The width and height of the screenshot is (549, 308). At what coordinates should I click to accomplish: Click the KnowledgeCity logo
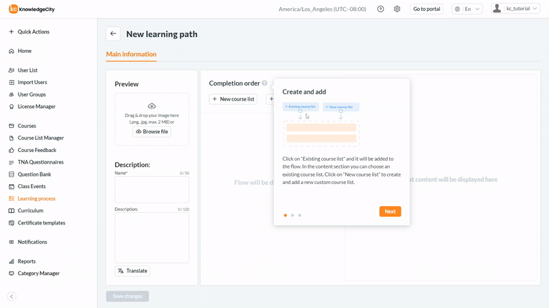[x=34, y=9]
